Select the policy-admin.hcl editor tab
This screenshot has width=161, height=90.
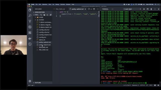(x=77, y=9)
